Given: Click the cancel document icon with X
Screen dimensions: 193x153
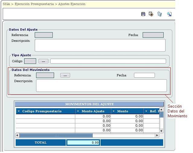Looking at the screenshot, I should [x=151, y=14].
